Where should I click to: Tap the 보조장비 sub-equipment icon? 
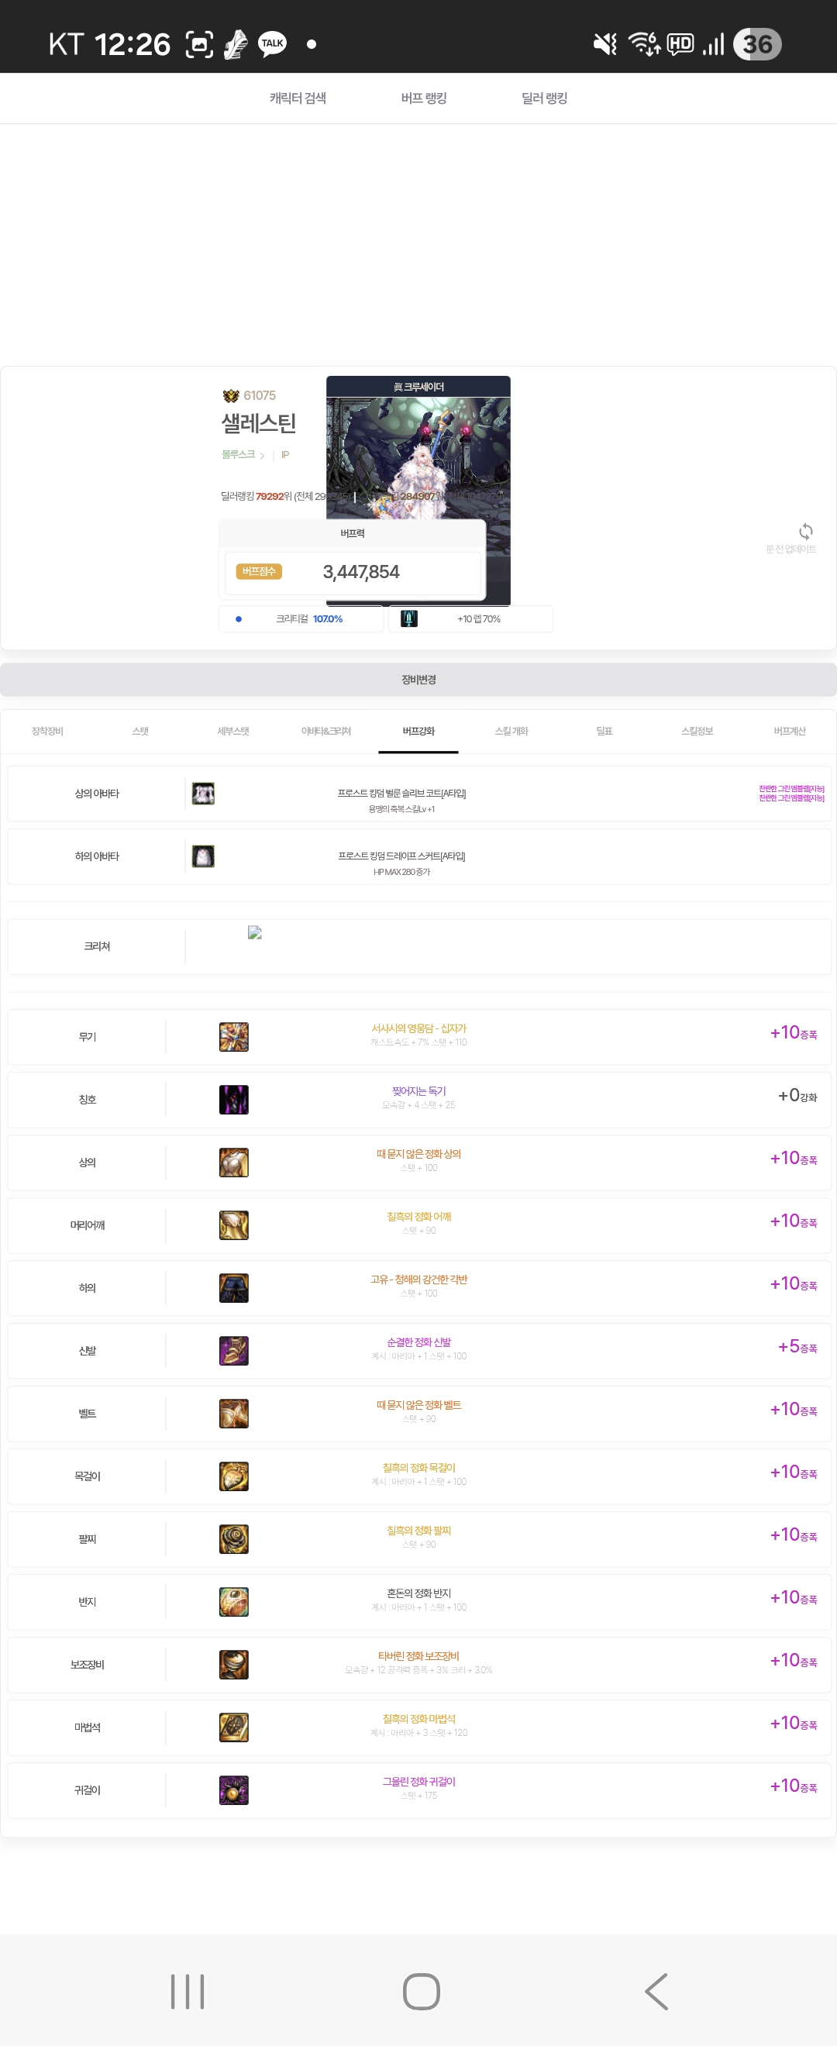pos(233,1664)
